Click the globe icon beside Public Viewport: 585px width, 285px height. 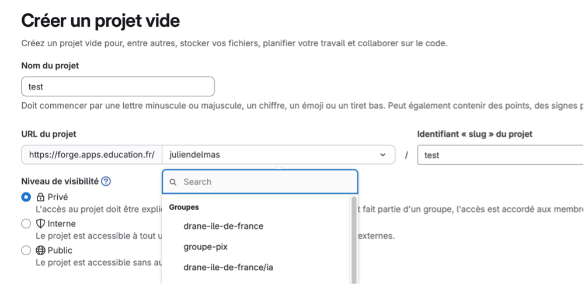pyautogui.click(x=40, y=251)
